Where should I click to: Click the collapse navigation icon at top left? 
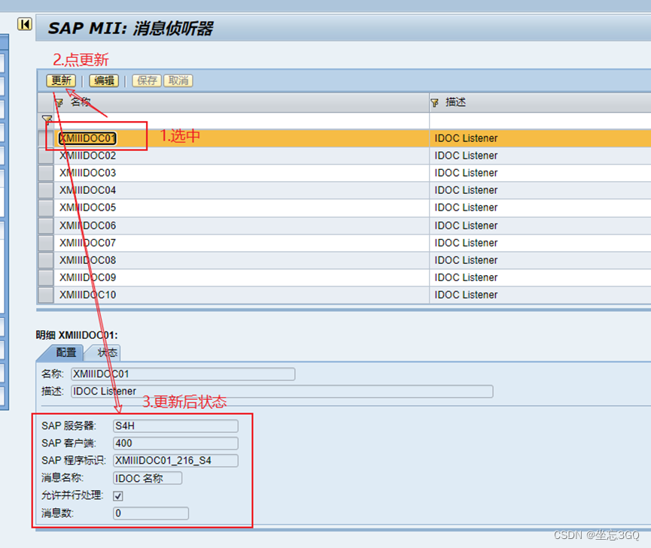click(x=24, y=25)
